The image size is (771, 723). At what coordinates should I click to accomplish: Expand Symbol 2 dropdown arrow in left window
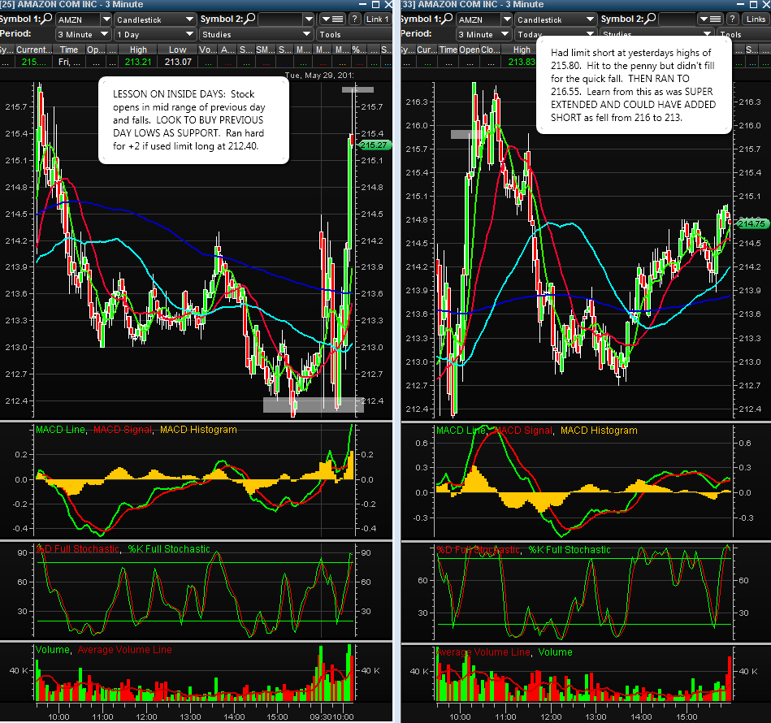(309, 19)
